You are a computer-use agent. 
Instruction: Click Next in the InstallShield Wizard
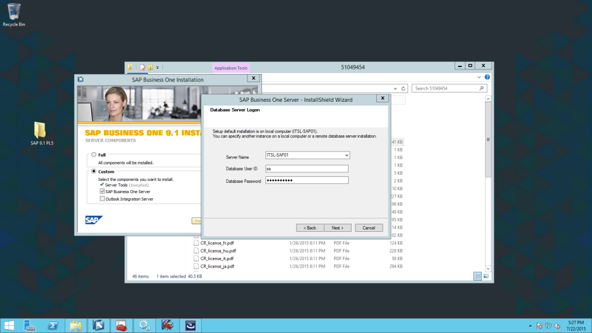point(337,228)
